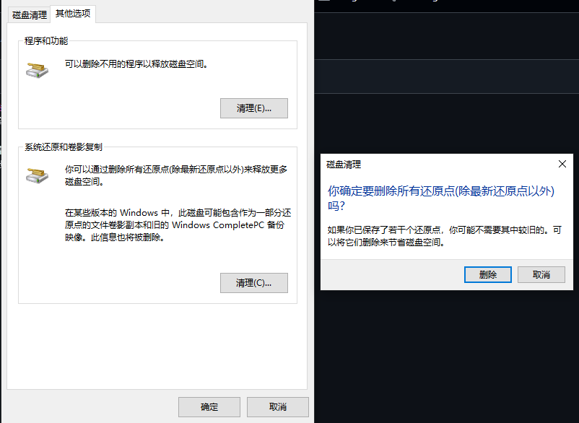
Task: Click the bottom 取消 button of the main window
Action: click(277, 406)
